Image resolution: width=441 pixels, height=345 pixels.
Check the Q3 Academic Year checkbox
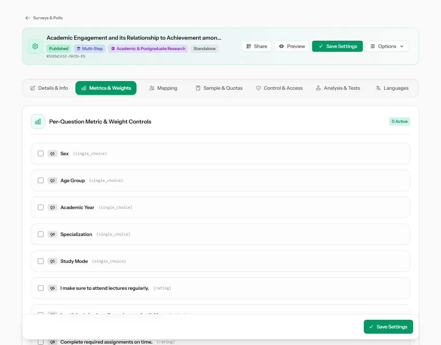[x=41, y=207]
